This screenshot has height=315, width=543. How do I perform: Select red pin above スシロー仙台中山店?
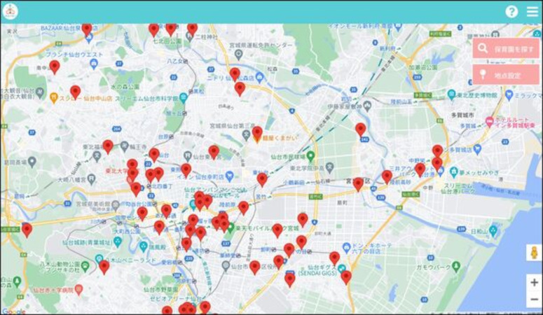75,92
